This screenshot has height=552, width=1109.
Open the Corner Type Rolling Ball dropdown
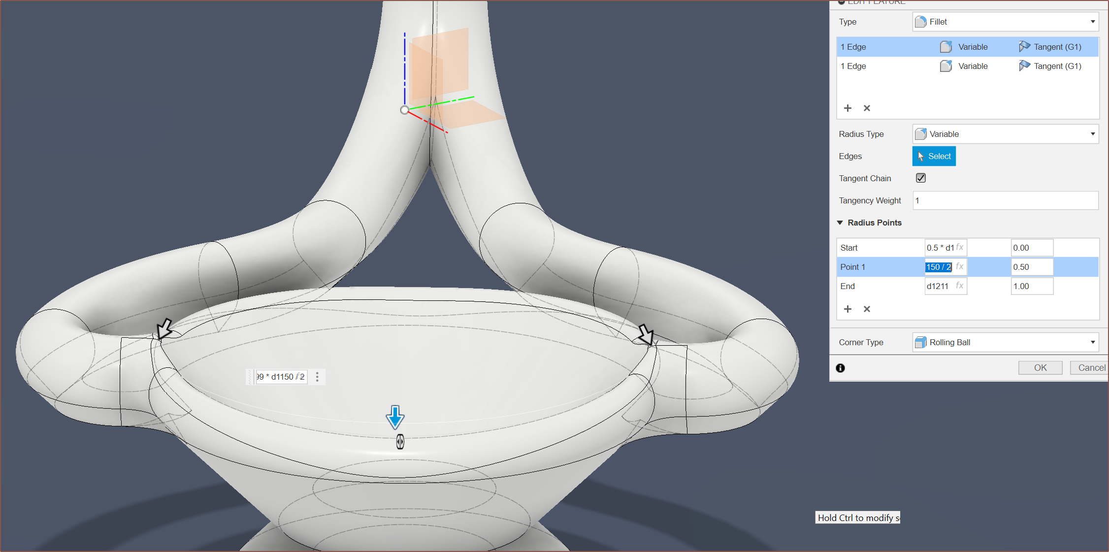coord(1005,342)
